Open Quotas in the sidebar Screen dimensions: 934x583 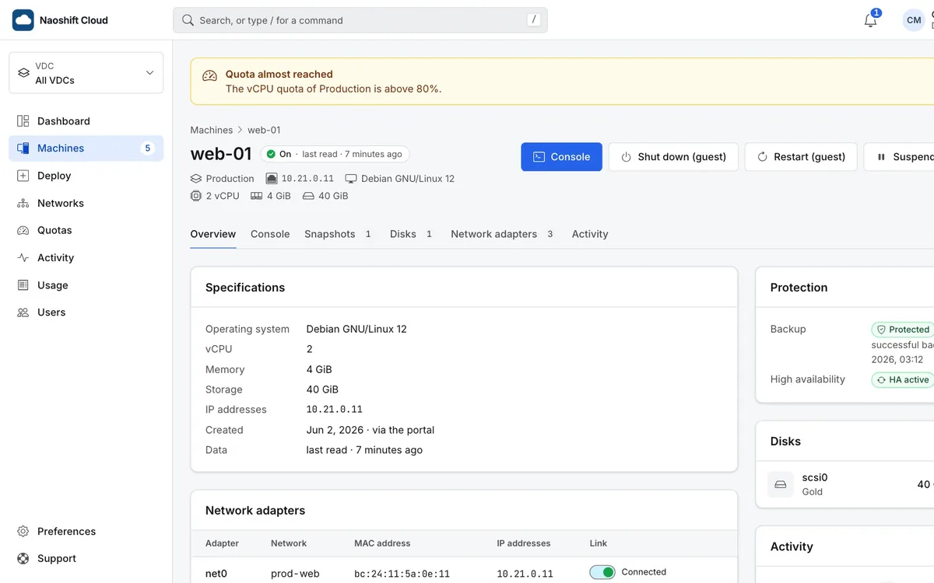click(86, 230)
